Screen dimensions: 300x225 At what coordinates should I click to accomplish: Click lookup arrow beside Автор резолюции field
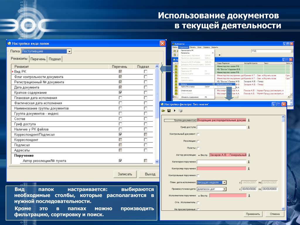pos(249,155)
